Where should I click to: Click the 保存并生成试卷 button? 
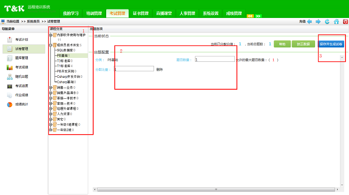[331, 44]
